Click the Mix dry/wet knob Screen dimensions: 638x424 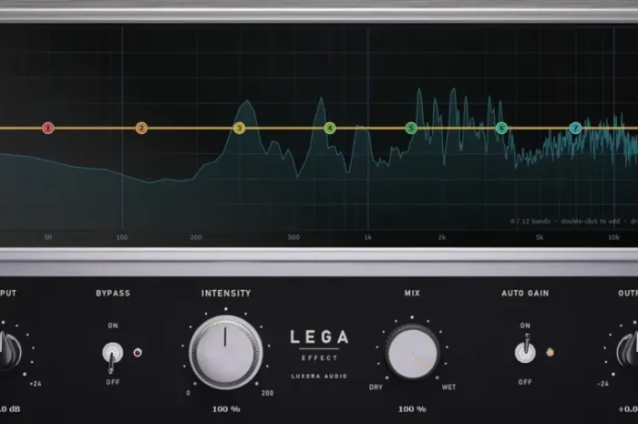[412, 352]
